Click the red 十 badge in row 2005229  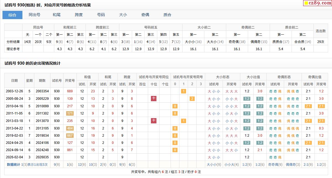click(154, 98)
